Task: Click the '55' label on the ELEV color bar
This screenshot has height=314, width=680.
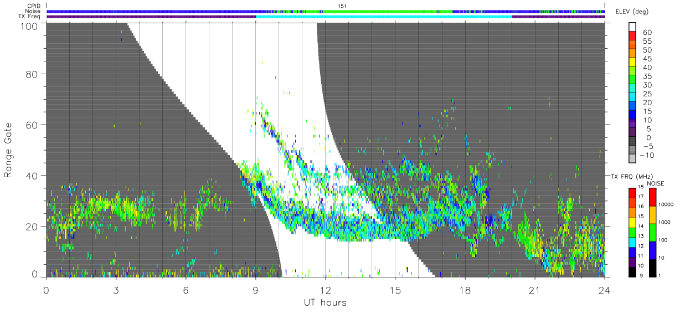Action: [646, 41]
